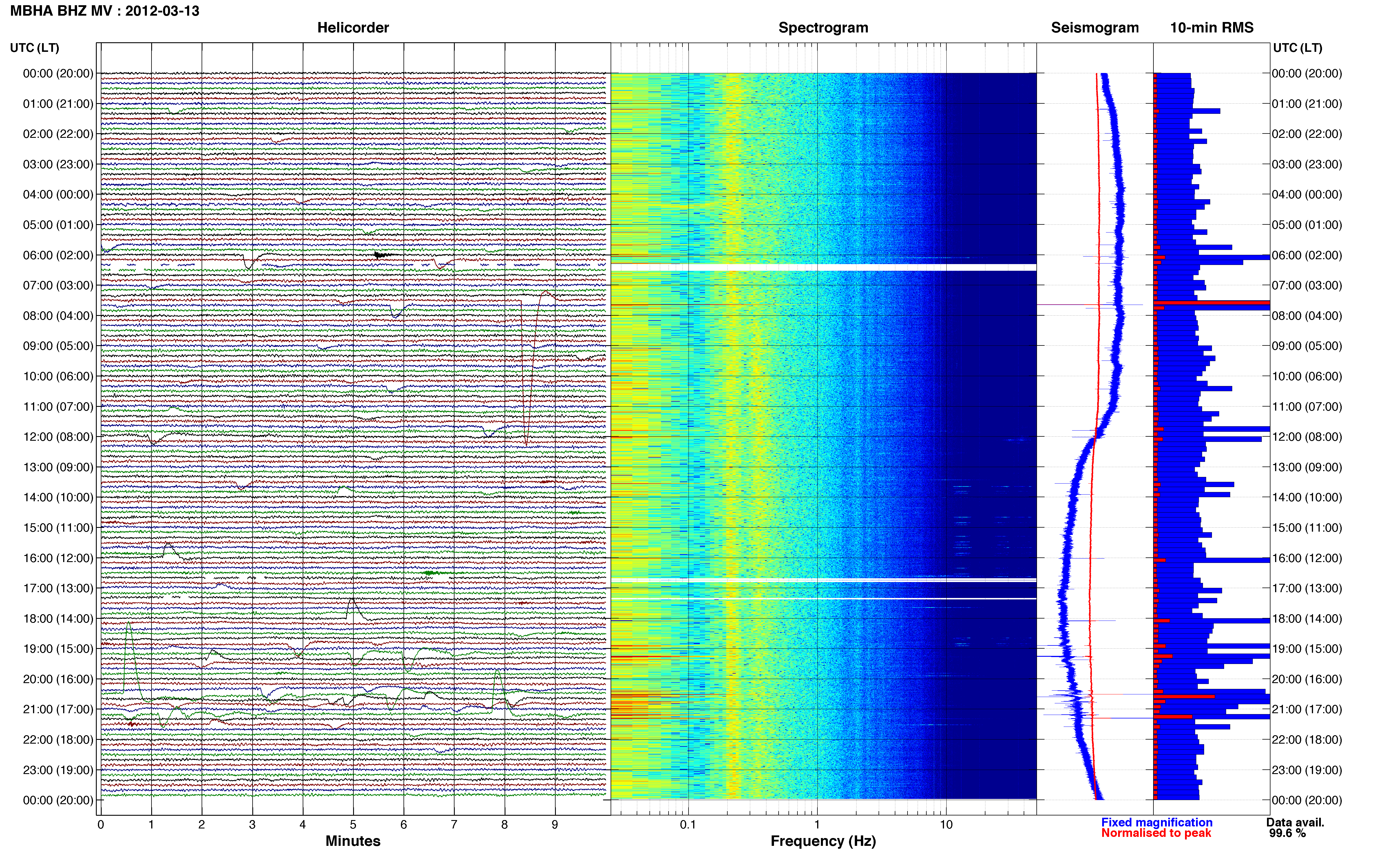Select "01:00 (21:00)" on the Helicorder time axis

tap(58, 104)
